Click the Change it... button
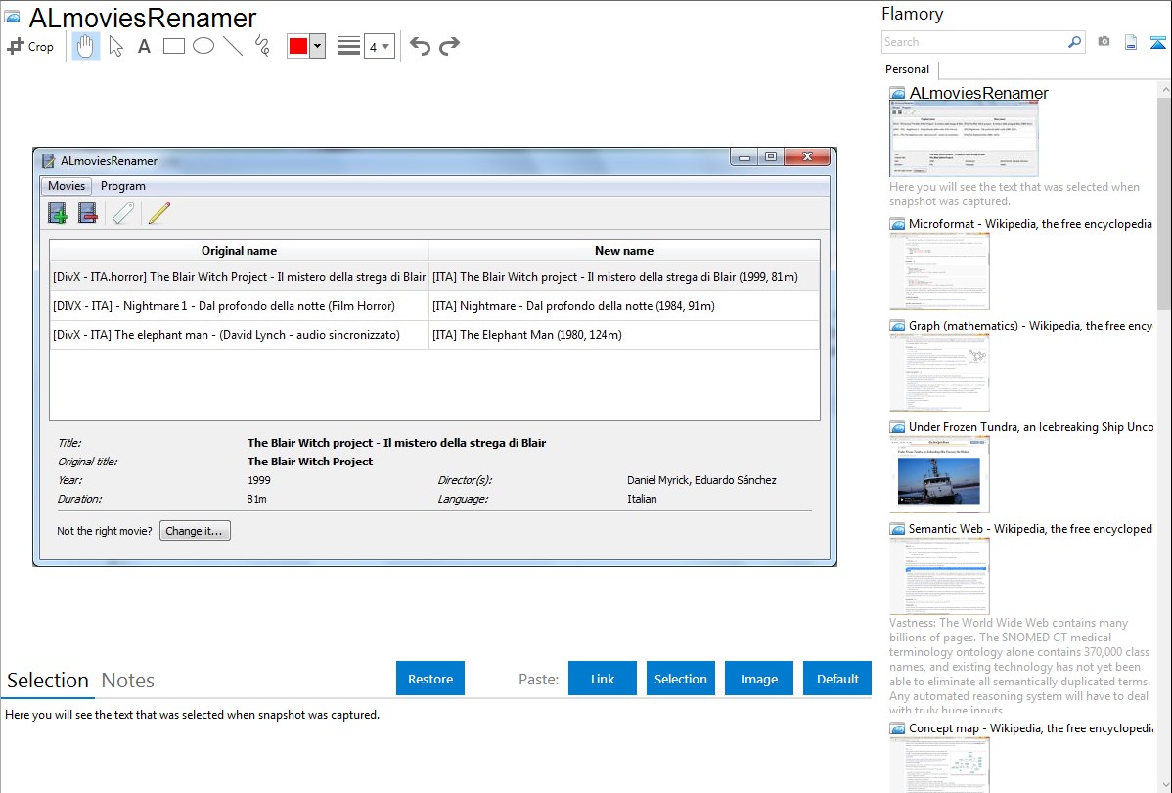Viewport: 1172px width, 793px height. coord(195,531)
